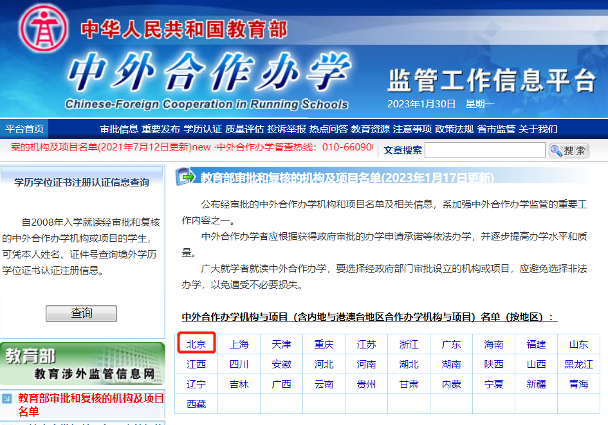The width and height of the screenshot is (608, 425).
Task: Click the article search input field
Action: (x=484, y=150)
